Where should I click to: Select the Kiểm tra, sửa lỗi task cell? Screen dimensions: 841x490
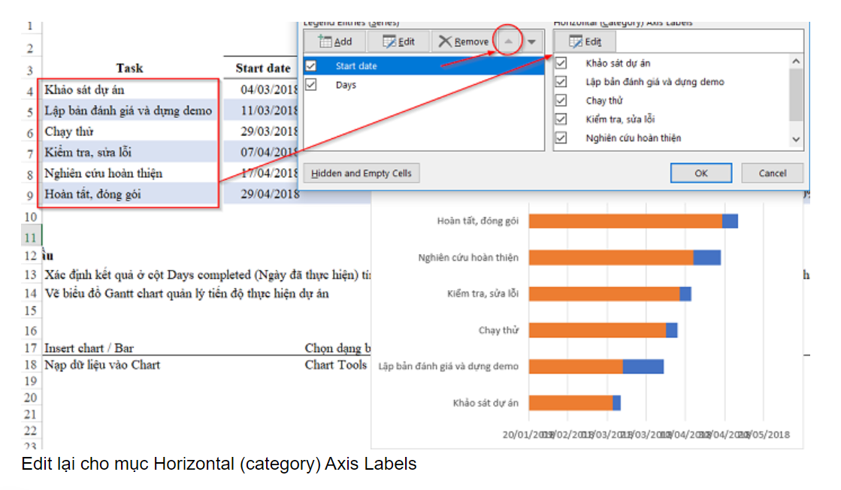pos(129,153)
